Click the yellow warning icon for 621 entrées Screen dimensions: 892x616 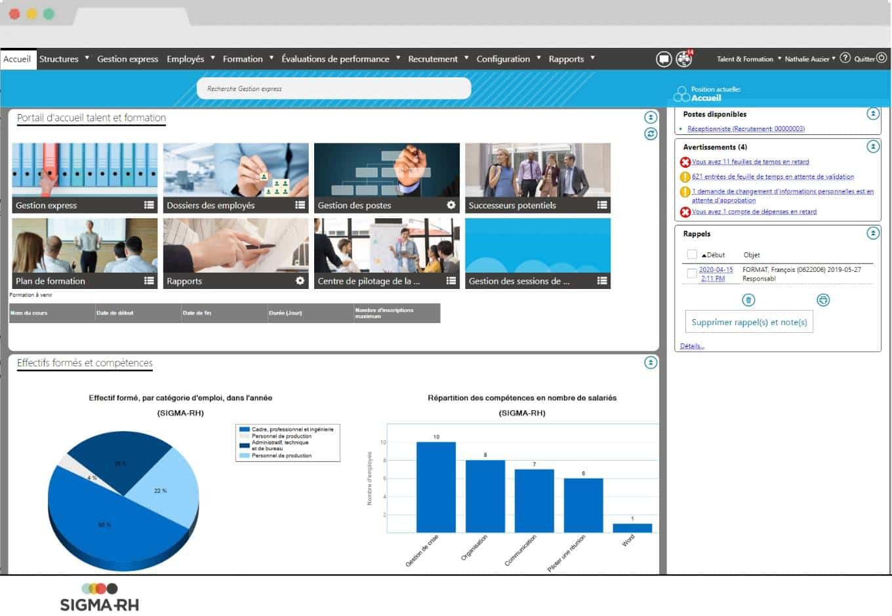click(x=685, y=177)
